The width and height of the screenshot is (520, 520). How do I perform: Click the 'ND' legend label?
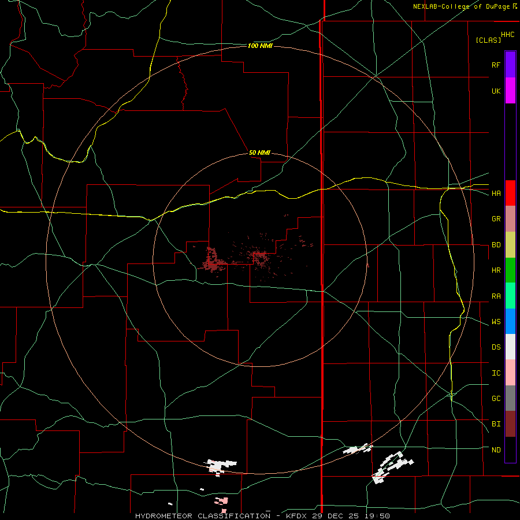[x=496, y=450]
